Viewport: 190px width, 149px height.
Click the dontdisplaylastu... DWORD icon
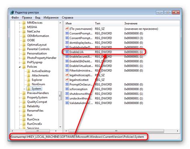click(67, 43)
